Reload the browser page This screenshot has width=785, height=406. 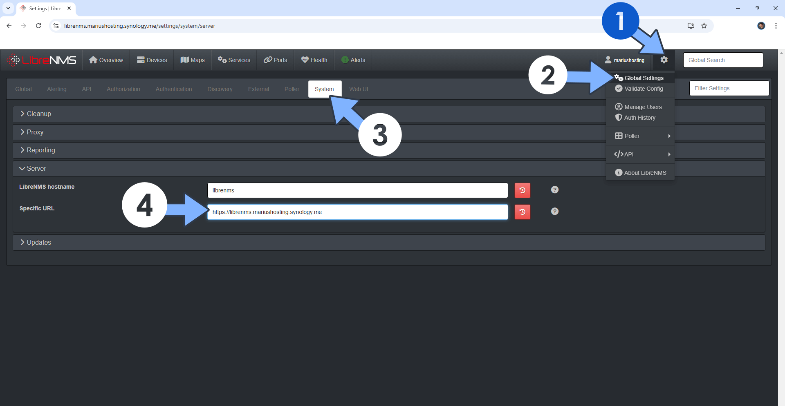tap(38, 26)
